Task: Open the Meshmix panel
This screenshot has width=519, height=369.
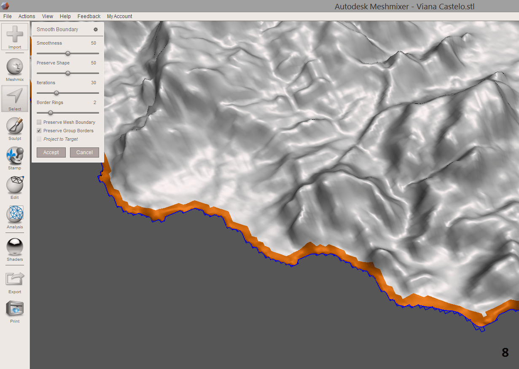Action: (14, 67)
